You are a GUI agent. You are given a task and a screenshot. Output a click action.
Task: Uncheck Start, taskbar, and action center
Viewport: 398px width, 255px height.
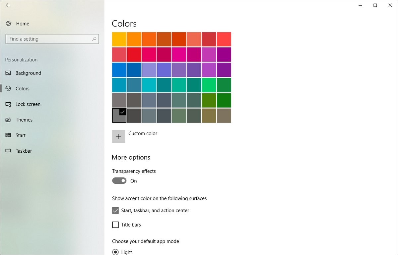pos(115,210)
